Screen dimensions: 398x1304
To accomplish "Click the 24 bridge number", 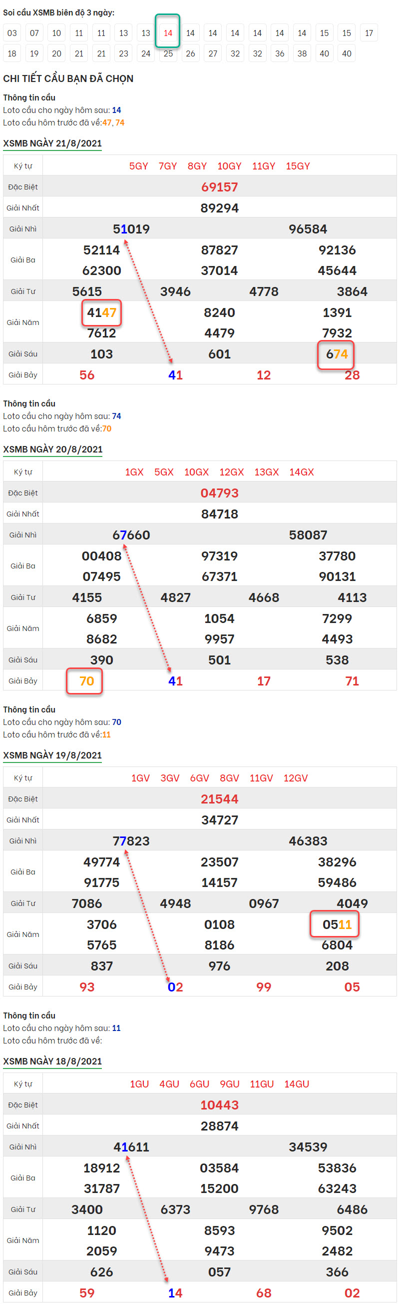I will pyautogui.click(x=146, y=53).
